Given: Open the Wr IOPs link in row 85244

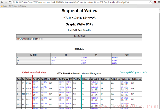Looking at the screenshot, I should [44, 98].
